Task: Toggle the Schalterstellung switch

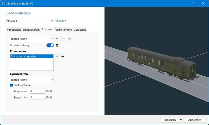Action: (x=50, y=45)
